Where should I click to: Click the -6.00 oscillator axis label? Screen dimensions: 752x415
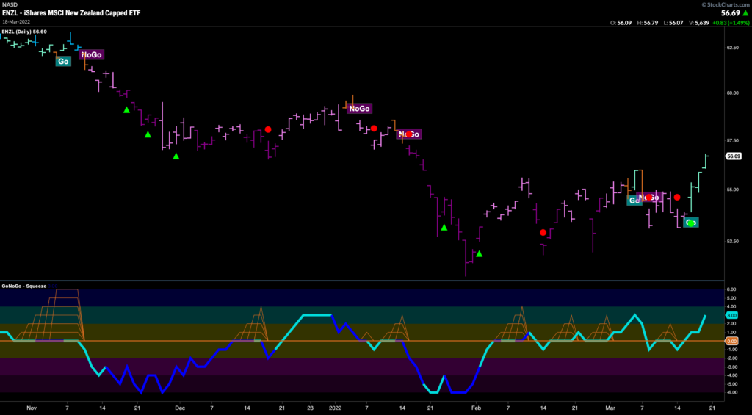coord(731,393)
